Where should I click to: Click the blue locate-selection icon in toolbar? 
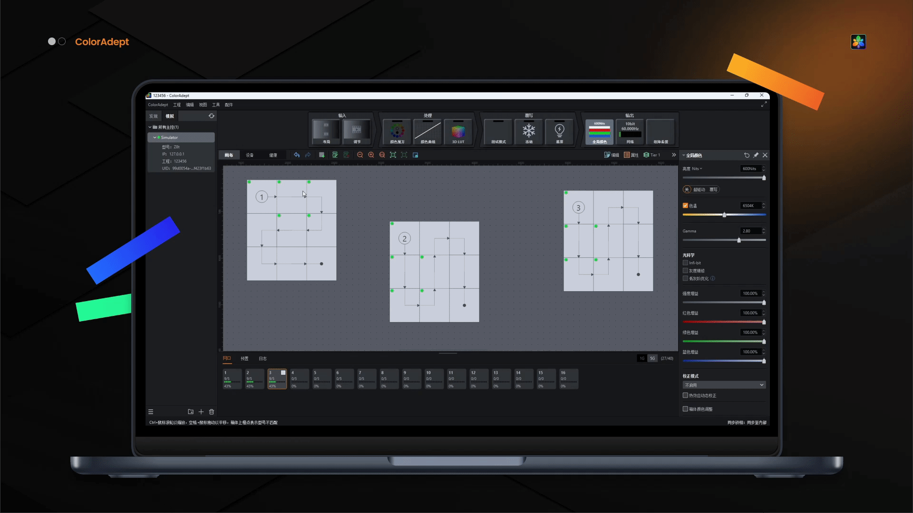[x=415, y=155]
